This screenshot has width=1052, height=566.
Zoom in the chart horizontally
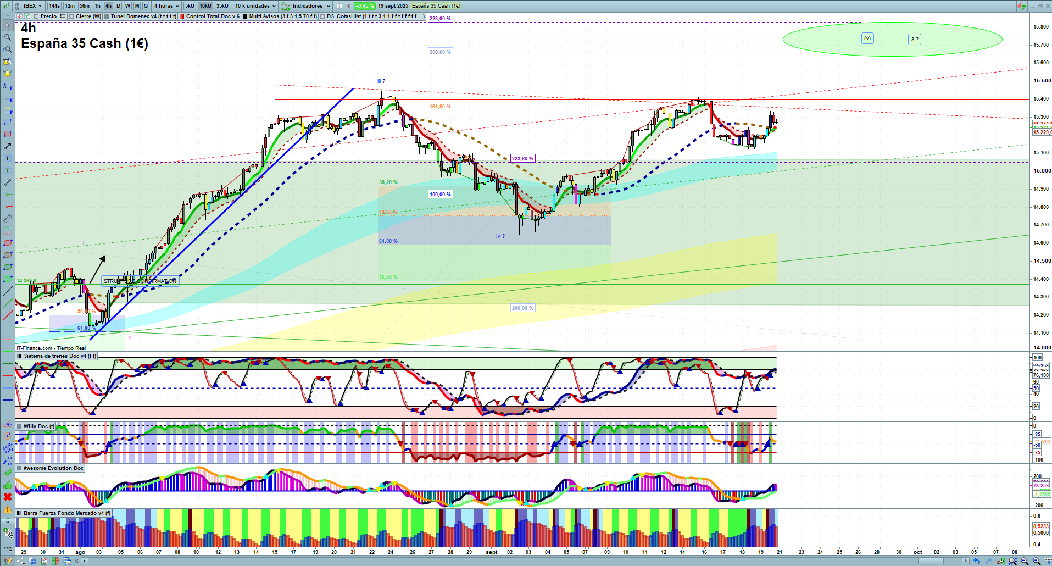point(1037,561)
